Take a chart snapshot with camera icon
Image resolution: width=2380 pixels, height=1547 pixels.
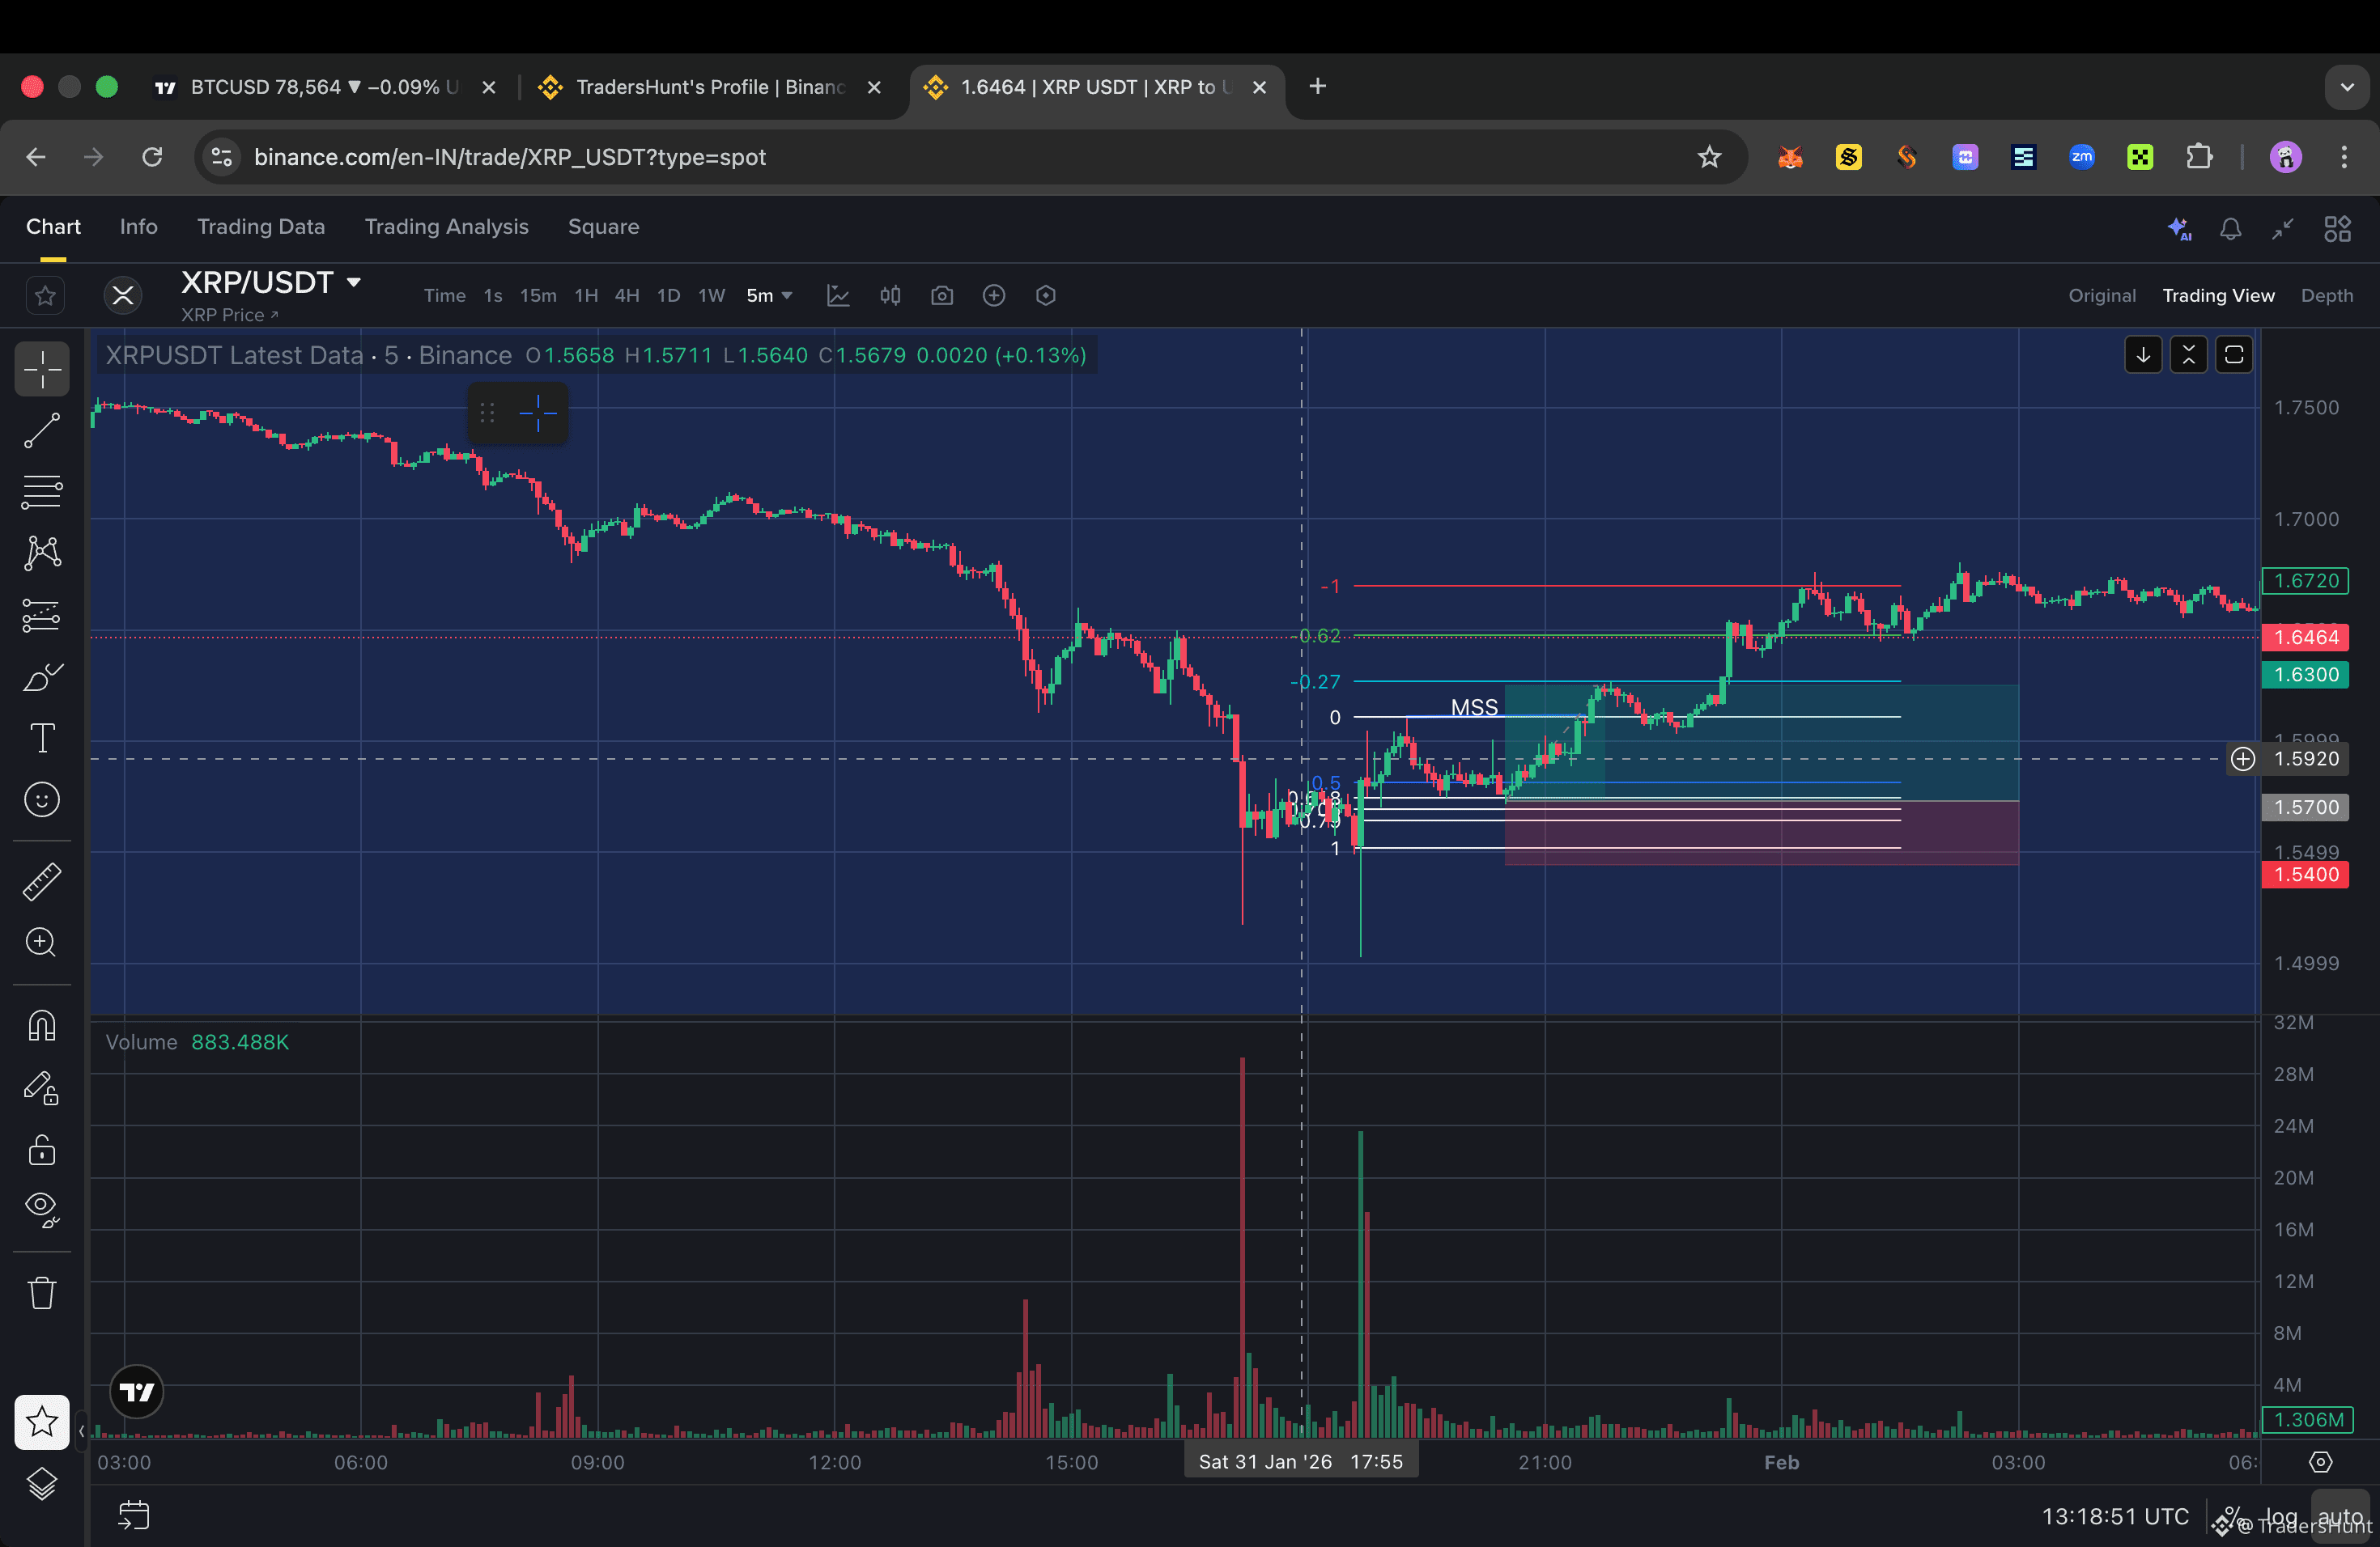tap(942, 296)
